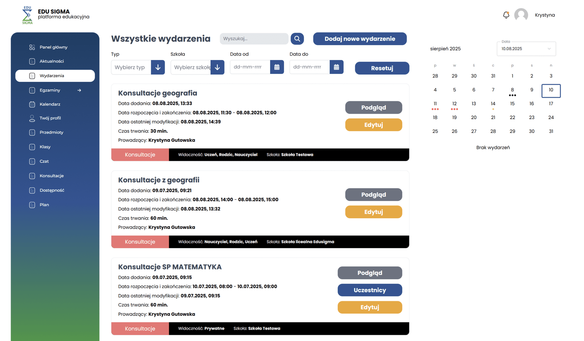Screen dimensions: 584x341
Task: Open the Data od calendar picker icon
Action: [x=277, y=67]
